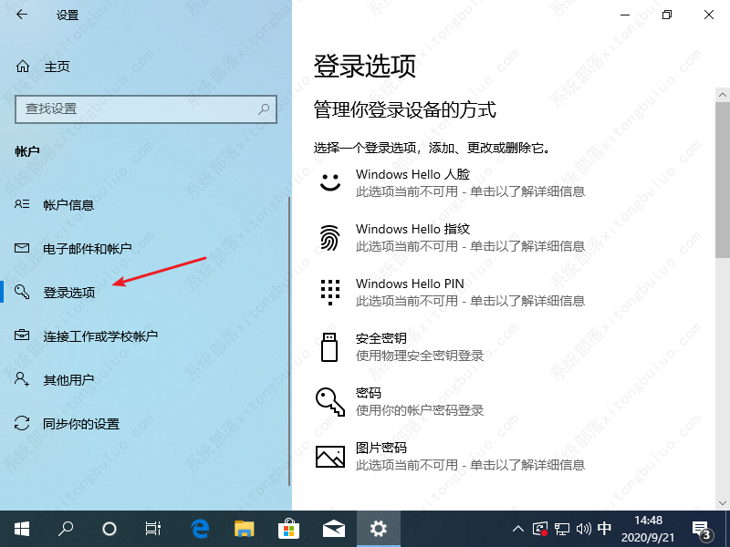Click inside the 查找设置 search box

(146, 109)
